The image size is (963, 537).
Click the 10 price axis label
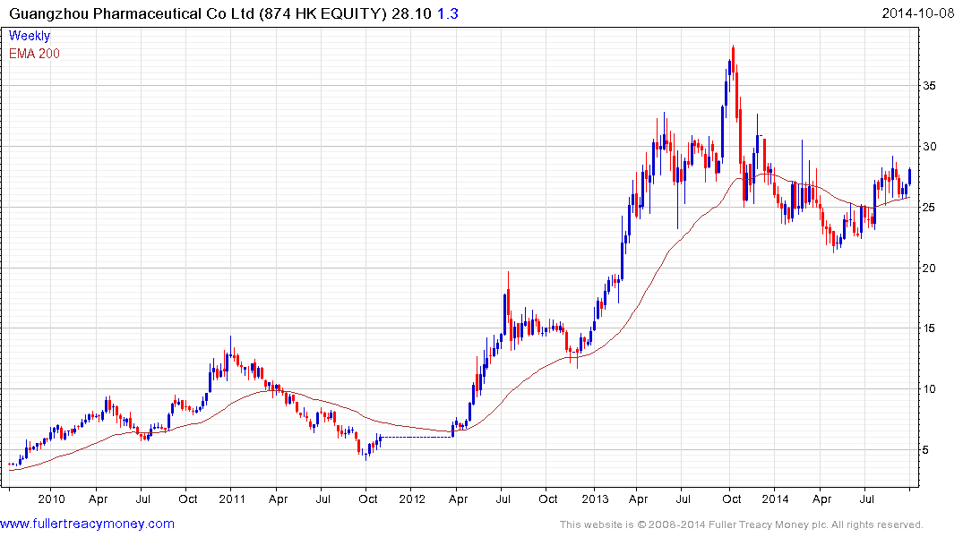click(929, 389)
